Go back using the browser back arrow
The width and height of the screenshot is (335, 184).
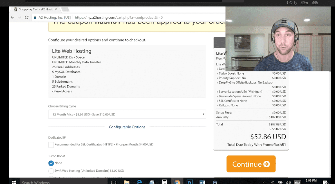click(x=12, y=17)
